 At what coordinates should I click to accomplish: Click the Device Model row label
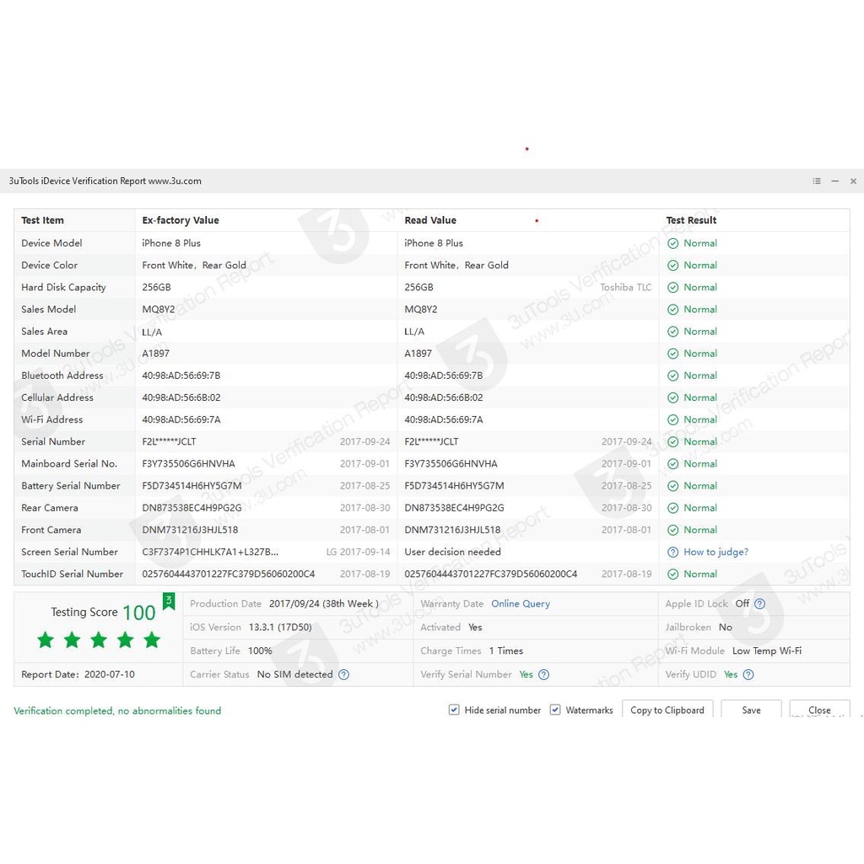(51, 243)
